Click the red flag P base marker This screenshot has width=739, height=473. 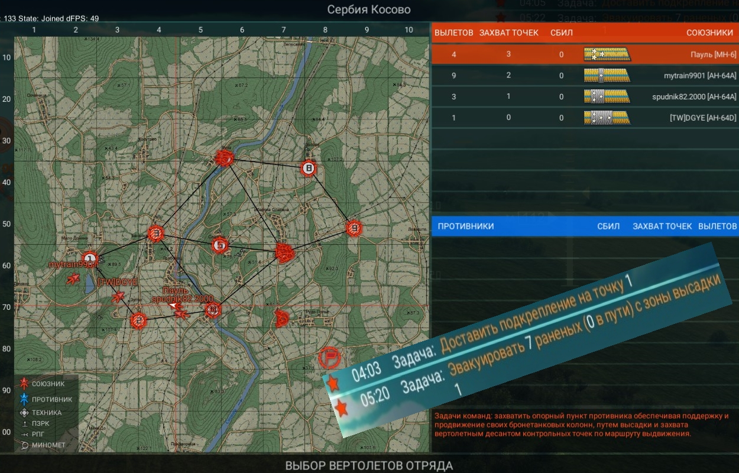329,358
